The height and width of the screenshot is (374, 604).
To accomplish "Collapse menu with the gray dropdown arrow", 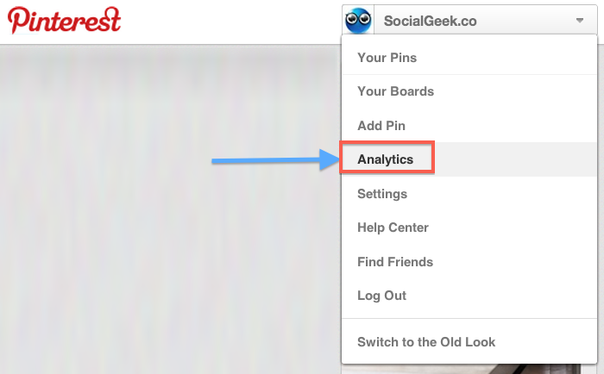I will pyautogui.click(x=579, y=21).
